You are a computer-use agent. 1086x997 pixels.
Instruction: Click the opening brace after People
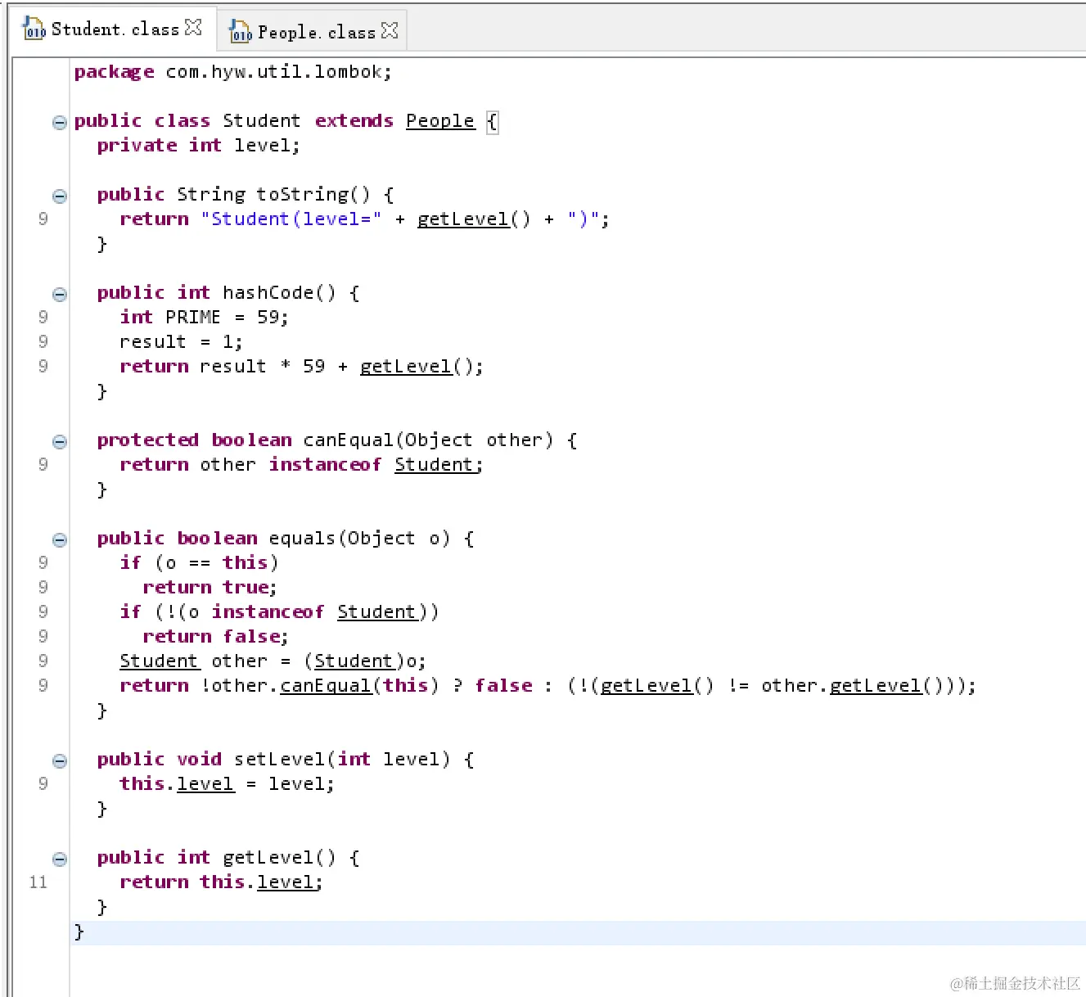(492, 122)
